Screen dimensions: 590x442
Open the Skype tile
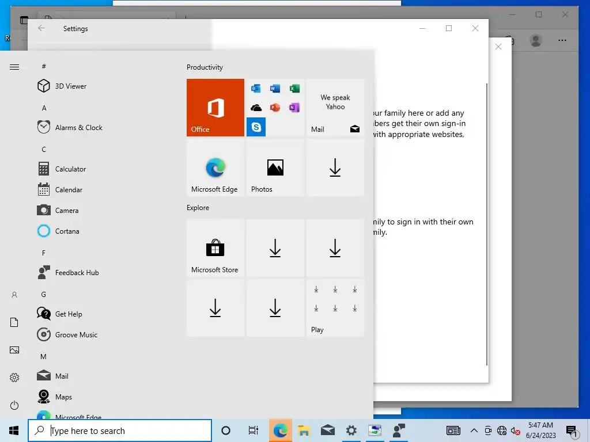point(256,127)
